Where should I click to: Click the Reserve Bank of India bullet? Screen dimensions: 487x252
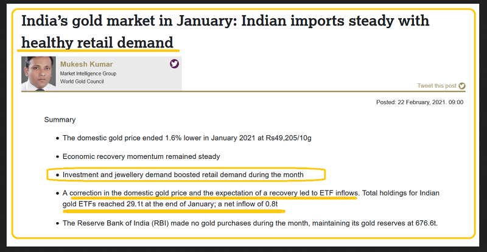point(250,223)
